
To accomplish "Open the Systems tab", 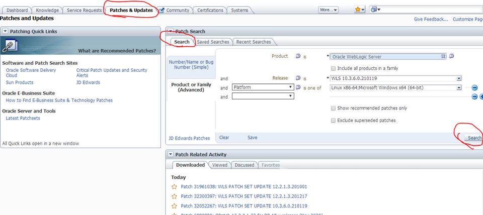I will [x=239, y=10].
